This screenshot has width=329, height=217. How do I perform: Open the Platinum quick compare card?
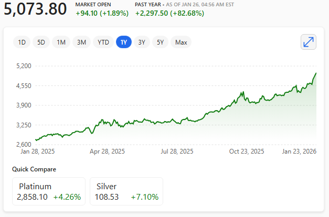[49, 191]
